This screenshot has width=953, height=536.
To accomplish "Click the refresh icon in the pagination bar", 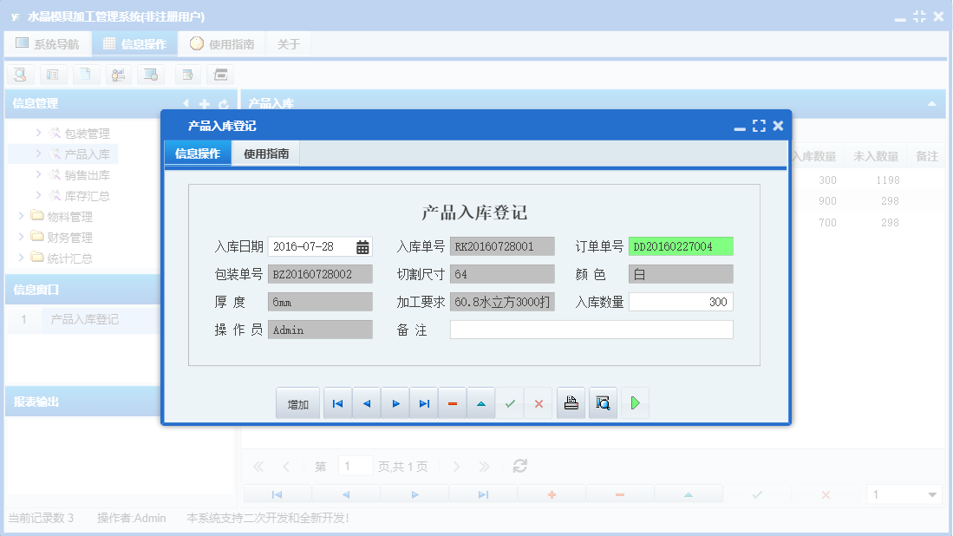I will tap(519, 466).
